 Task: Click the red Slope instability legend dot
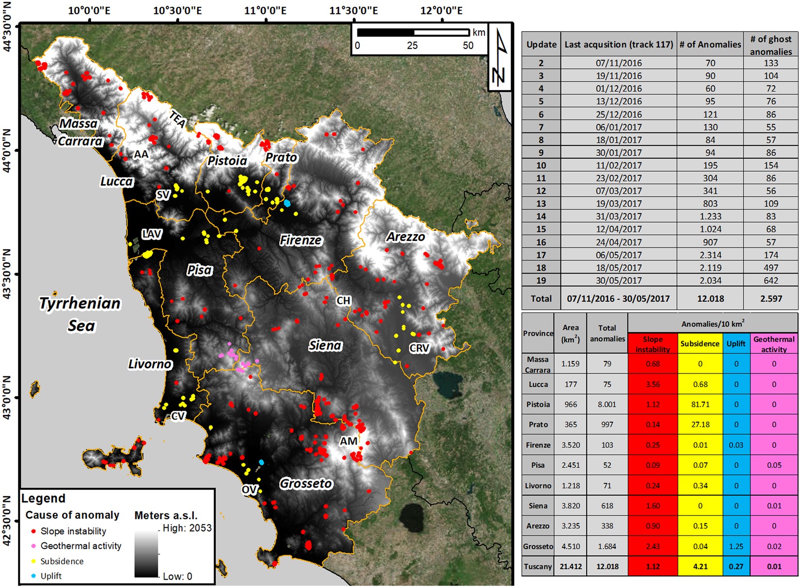click(33, 531)
